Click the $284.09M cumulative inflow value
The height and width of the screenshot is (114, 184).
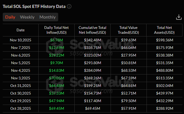click(93, 71)
